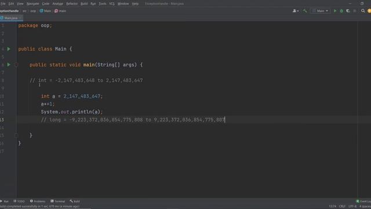
Task: Open the Run menu in menu bar
Action: pyautogui.click(x=93, y=3)
